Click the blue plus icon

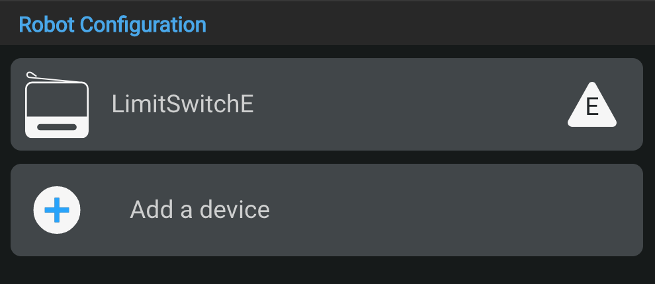click(x=57, y=210)
